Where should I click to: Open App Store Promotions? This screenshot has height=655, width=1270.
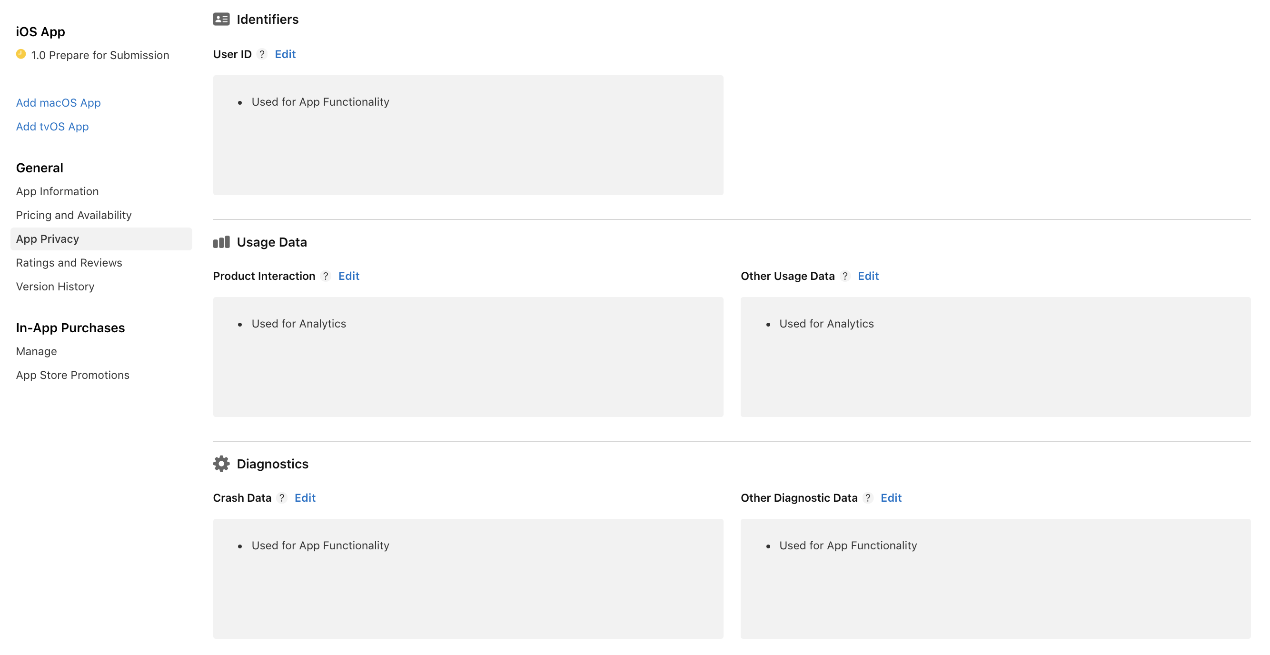point(72,375)
